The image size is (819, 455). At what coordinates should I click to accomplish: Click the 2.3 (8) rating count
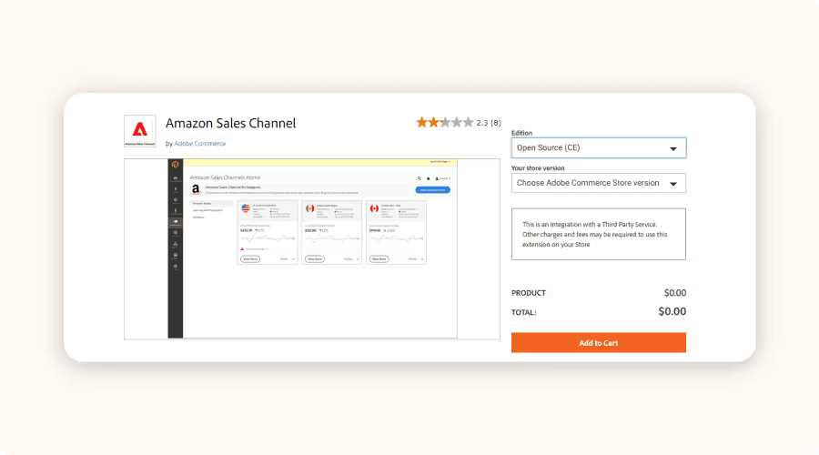click(489, 123)
